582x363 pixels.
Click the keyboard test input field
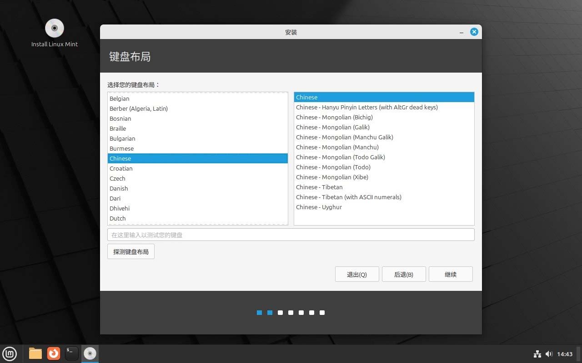[291, 235]
